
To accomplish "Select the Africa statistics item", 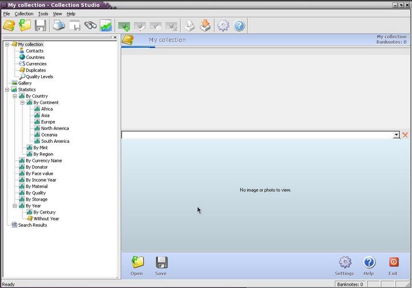I will (x=47, y=109).
